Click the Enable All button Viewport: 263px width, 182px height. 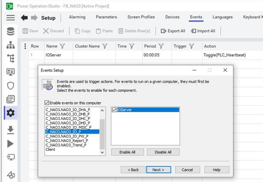coord(127,152)
